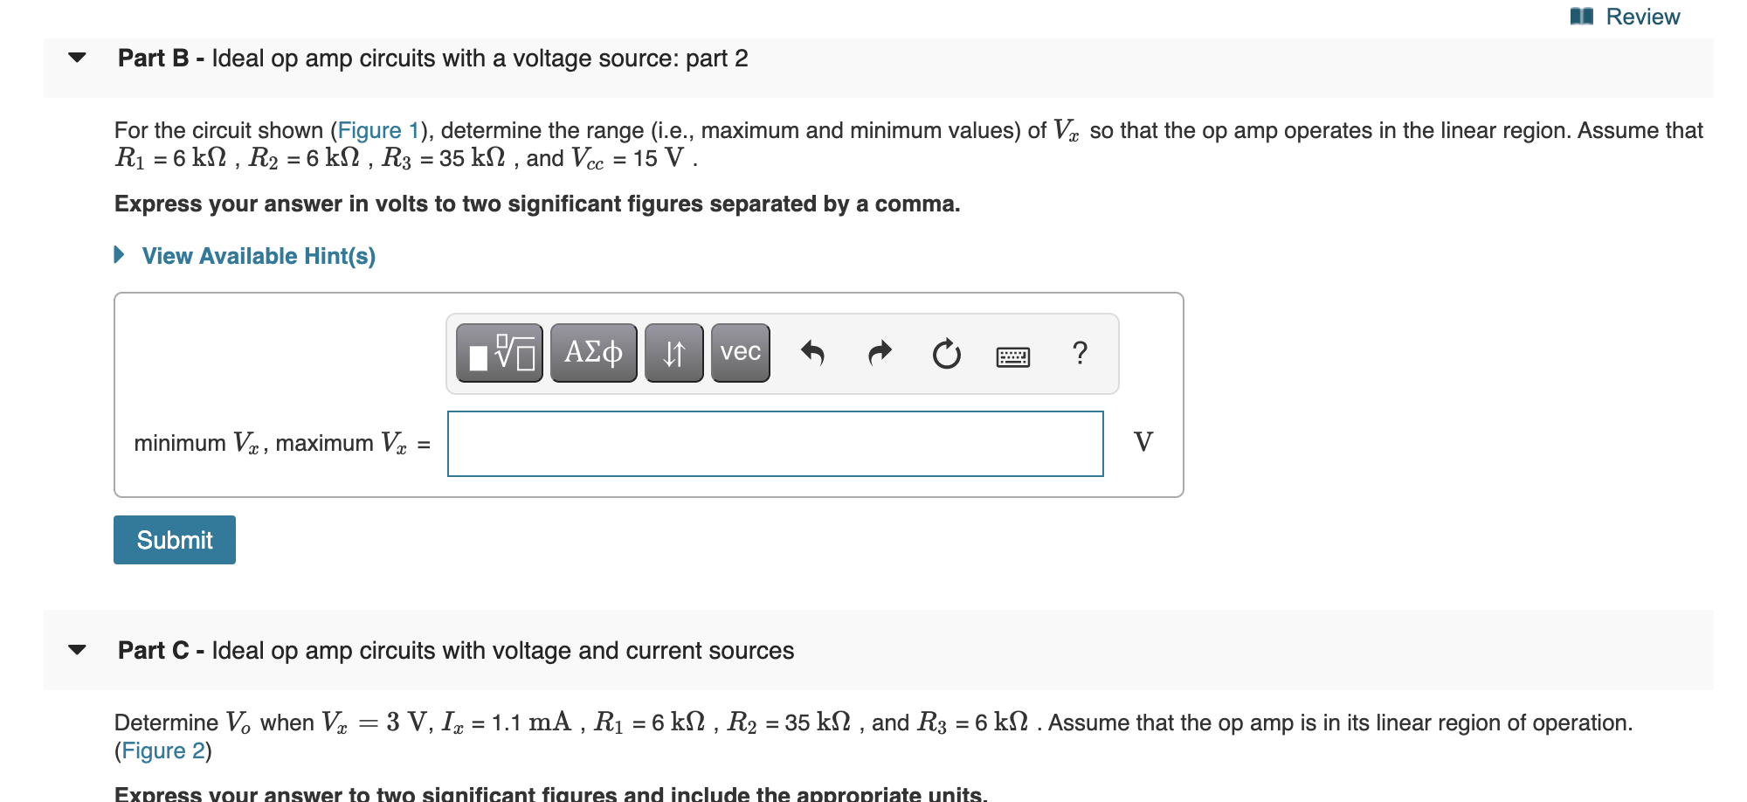Expand View Available Hint(s)

pyautogui.click(x=258, y=255)
